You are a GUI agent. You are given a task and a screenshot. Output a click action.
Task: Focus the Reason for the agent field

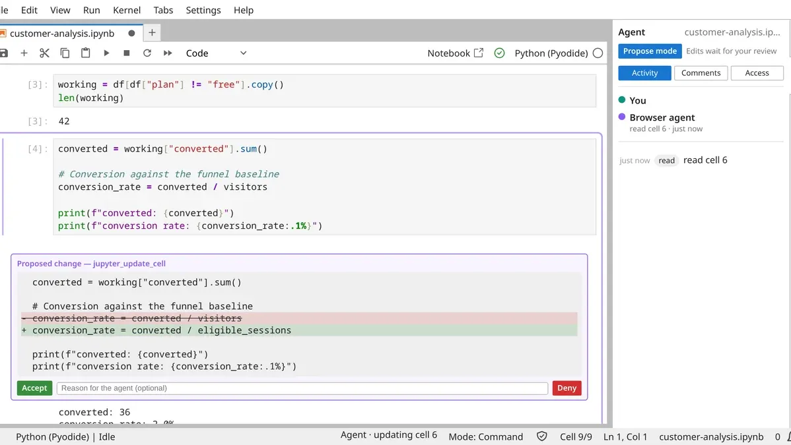click(302, 388)
